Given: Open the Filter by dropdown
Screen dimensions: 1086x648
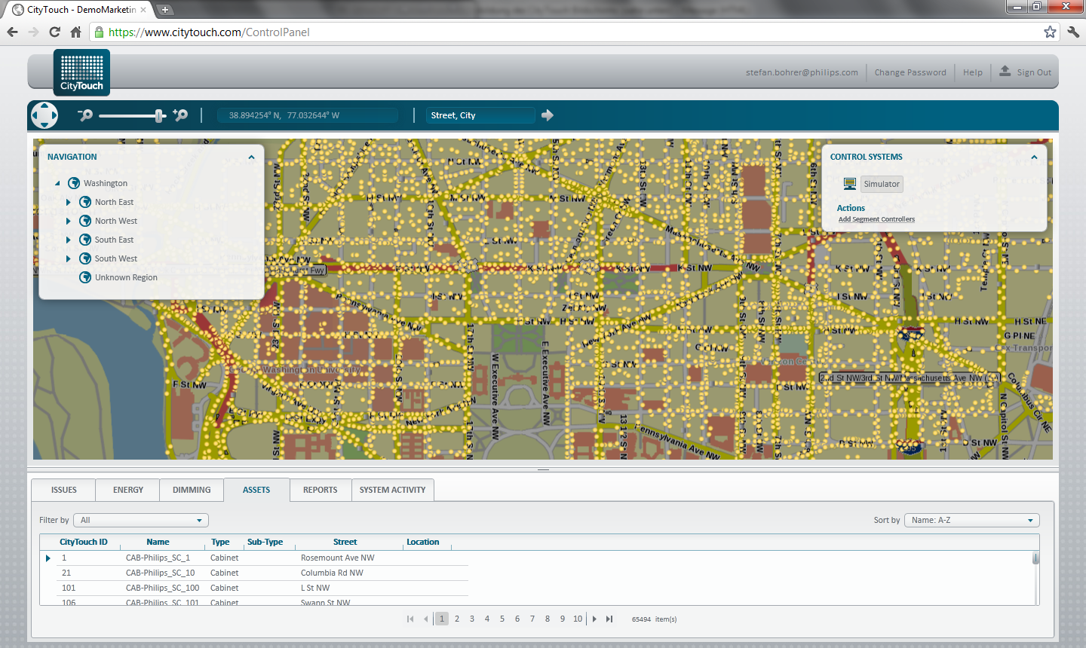Looking at the screenshot, I should [x=141, y=521].
